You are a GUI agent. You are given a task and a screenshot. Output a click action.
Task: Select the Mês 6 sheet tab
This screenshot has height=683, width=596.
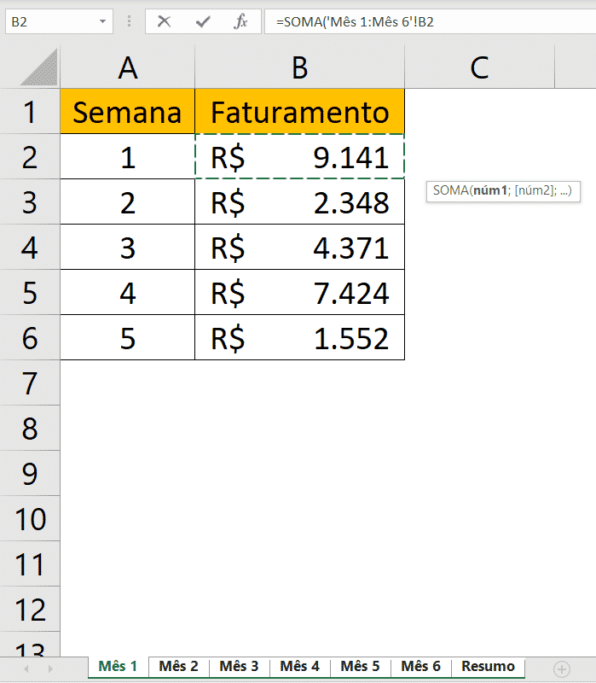click(420, 667)
